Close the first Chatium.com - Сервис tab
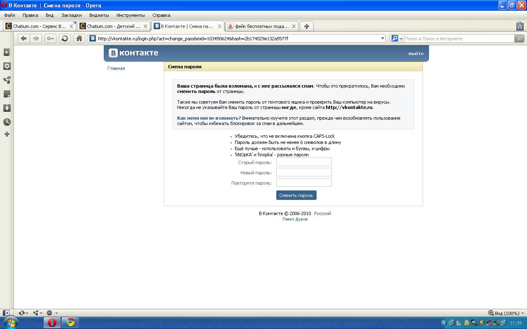This screenshot has width=527, height=329. tap(71, 26)
